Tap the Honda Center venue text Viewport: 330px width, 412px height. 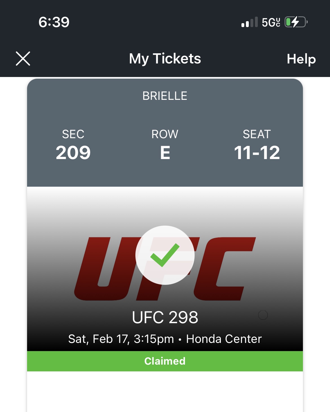point(224,339)
